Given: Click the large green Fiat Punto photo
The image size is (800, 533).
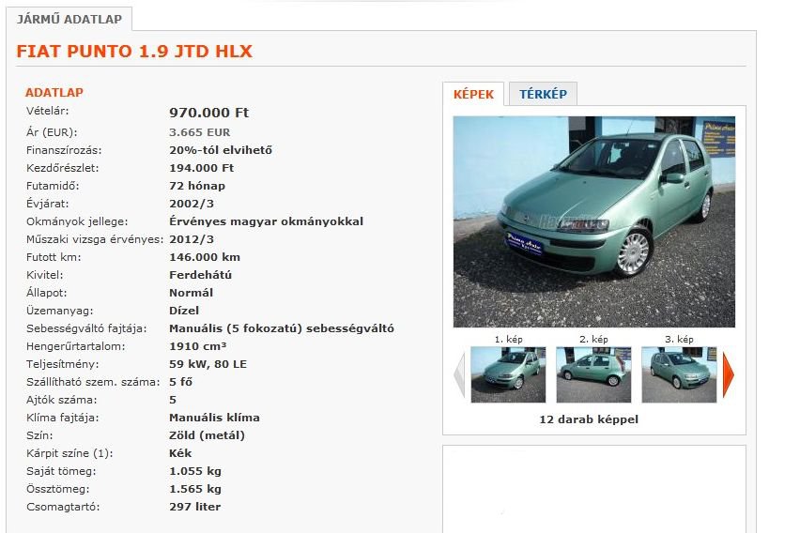Looking at the screenshot, I should (593, 221).
